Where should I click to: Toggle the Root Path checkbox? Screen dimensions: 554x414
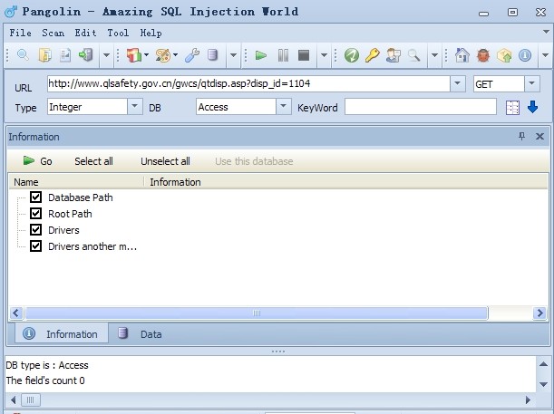click(x=35, y=213)
